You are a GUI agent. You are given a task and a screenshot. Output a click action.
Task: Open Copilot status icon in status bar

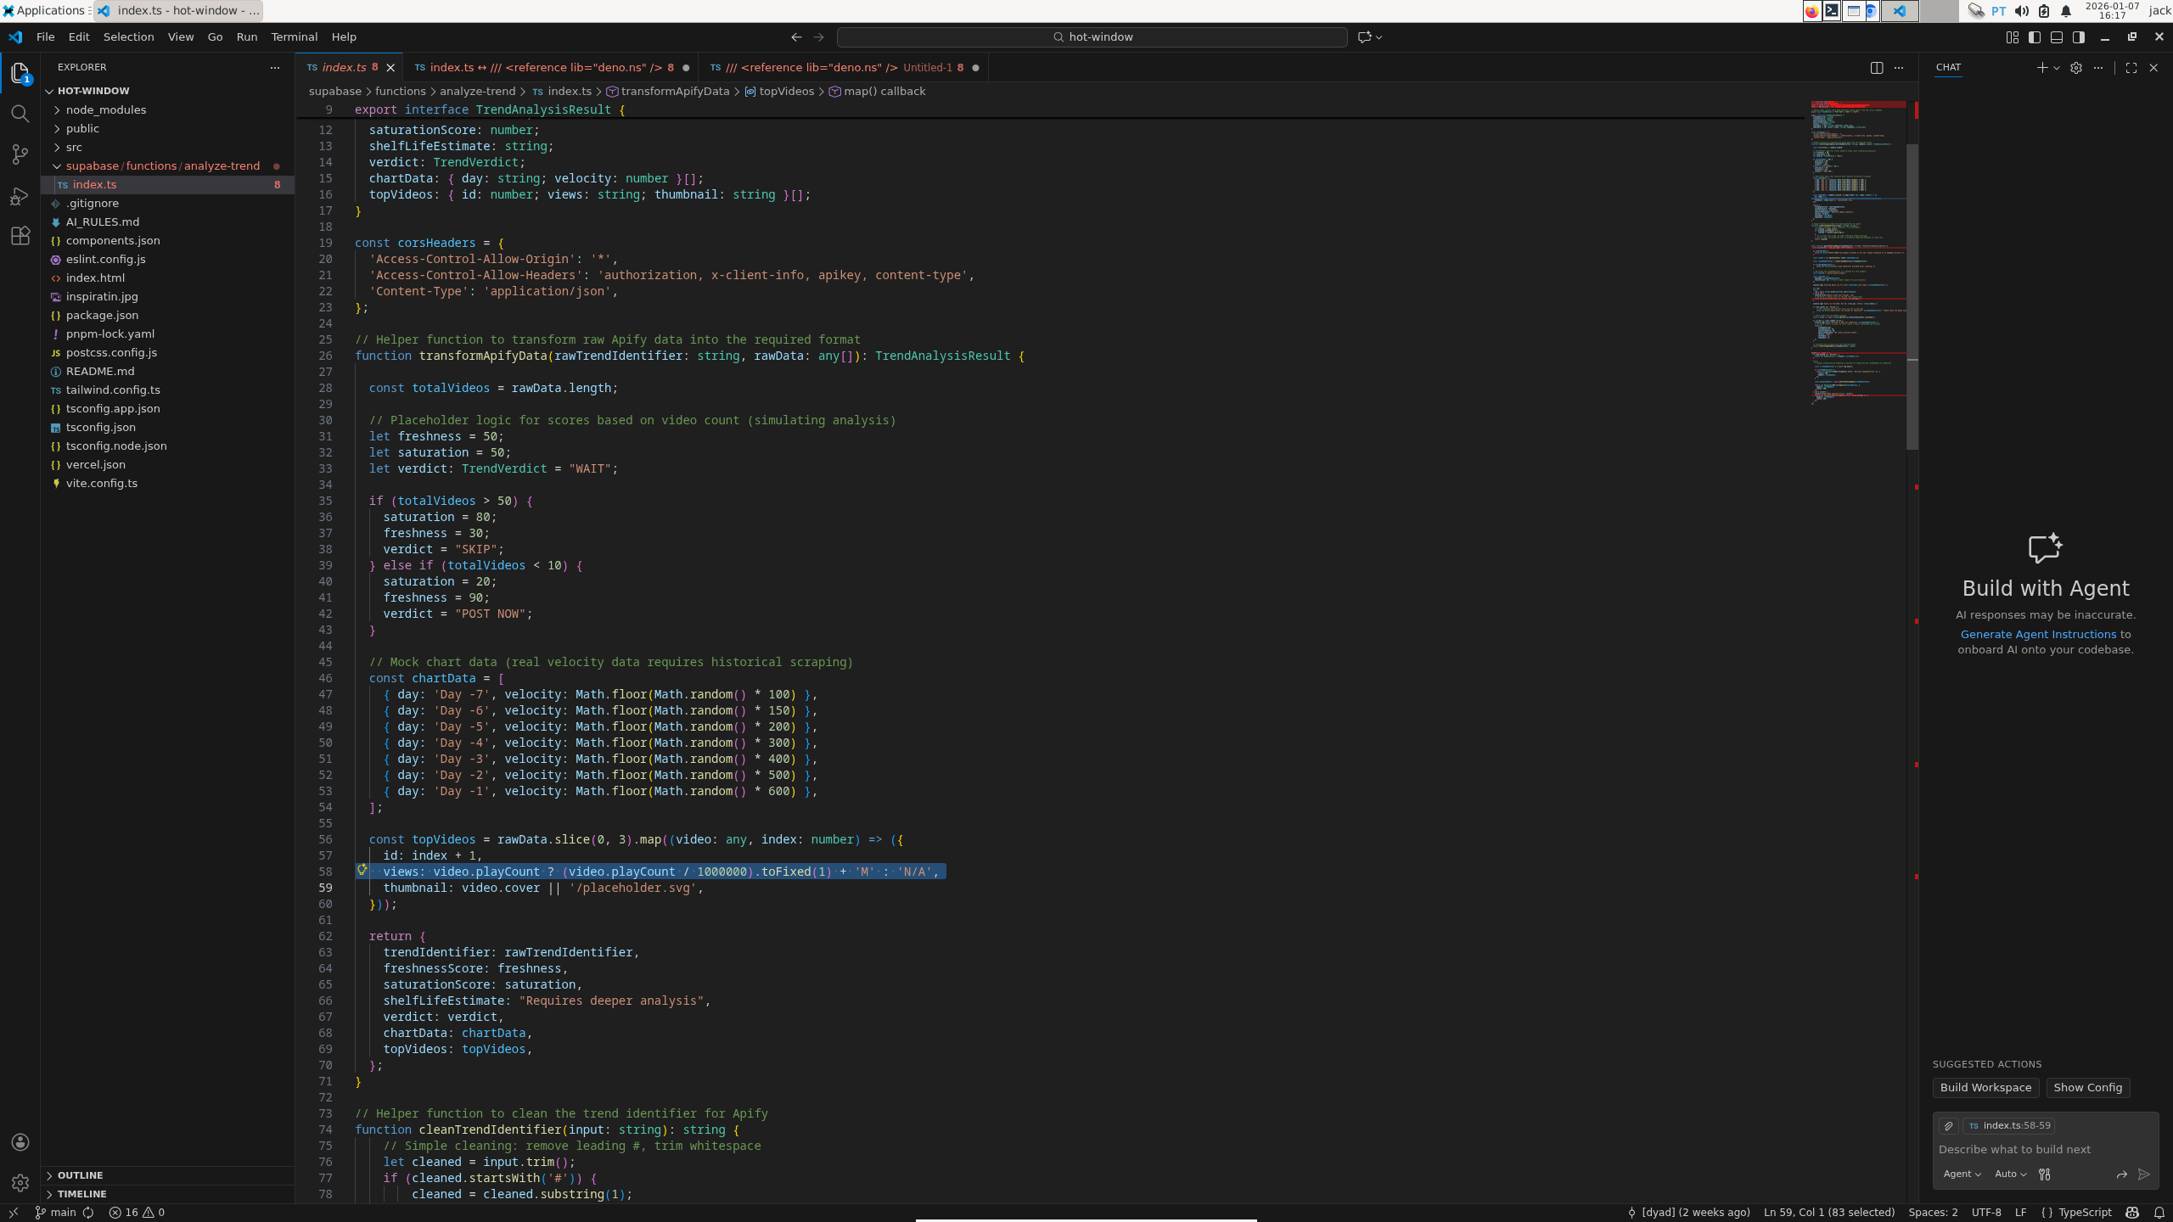pyautogui.click(x=2132, y=1213)
